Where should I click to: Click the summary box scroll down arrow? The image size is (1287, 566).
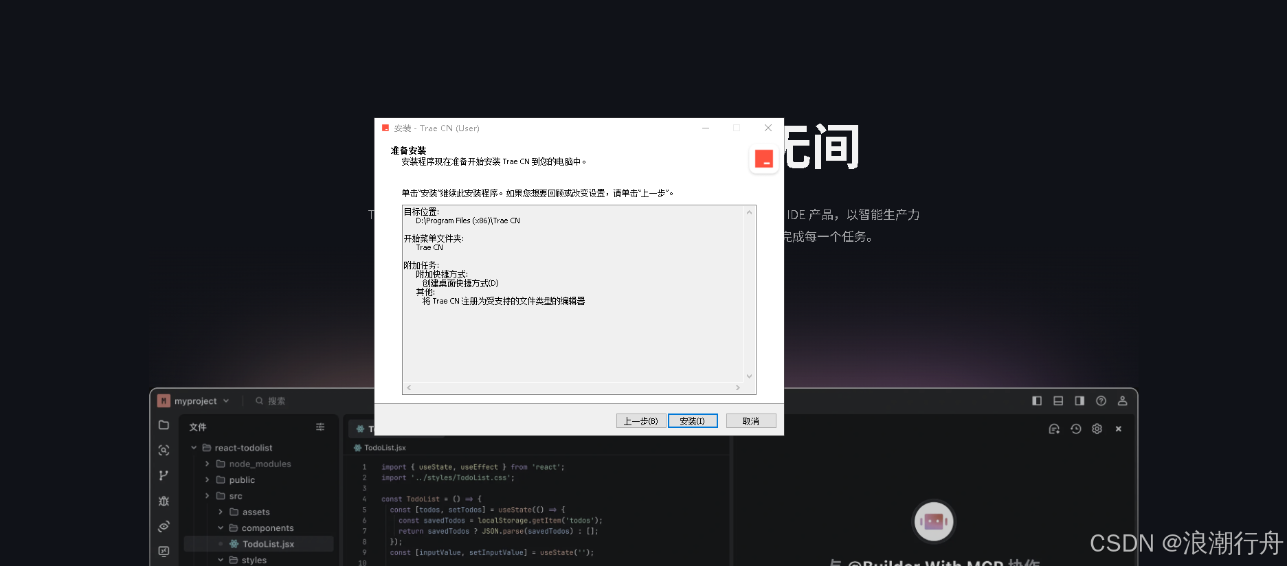point(749,376)
